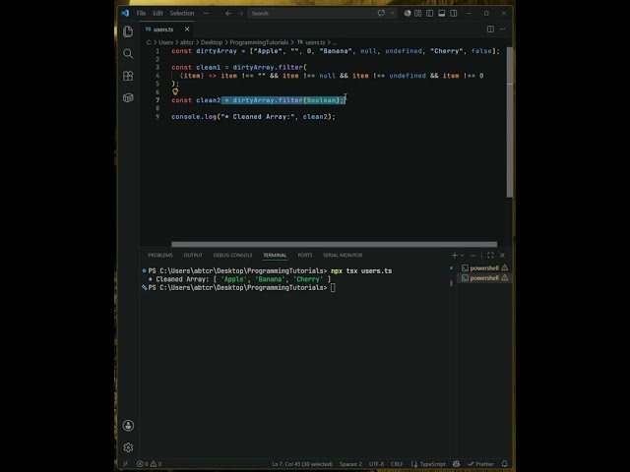Image resolution: width=630 pixels, height=472 pixels.
Task: Open the Customize Layout icon
Action: 417,13
